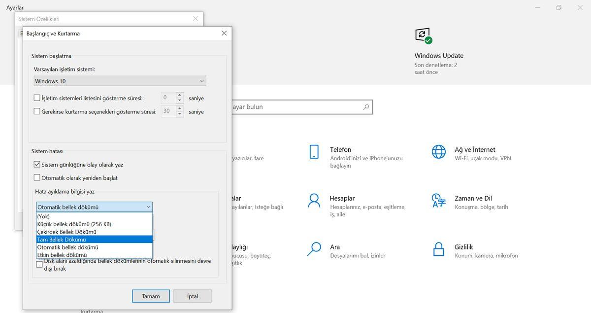Click the Hesaplar person icon
The width and height of the screenshot is (591, 313).
(x=314, y=200)
